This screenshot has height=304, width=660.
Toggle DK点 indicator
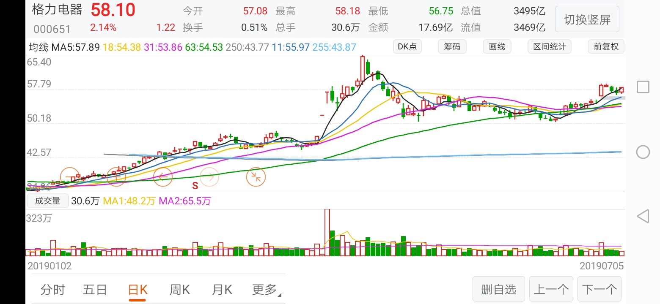pyautogui.click(x=407, y=46)
